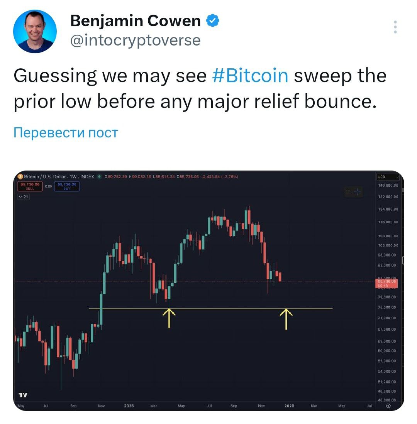Click the green market status dot
The height and width of the screenshot is (424, 417).
coord(99,177)
